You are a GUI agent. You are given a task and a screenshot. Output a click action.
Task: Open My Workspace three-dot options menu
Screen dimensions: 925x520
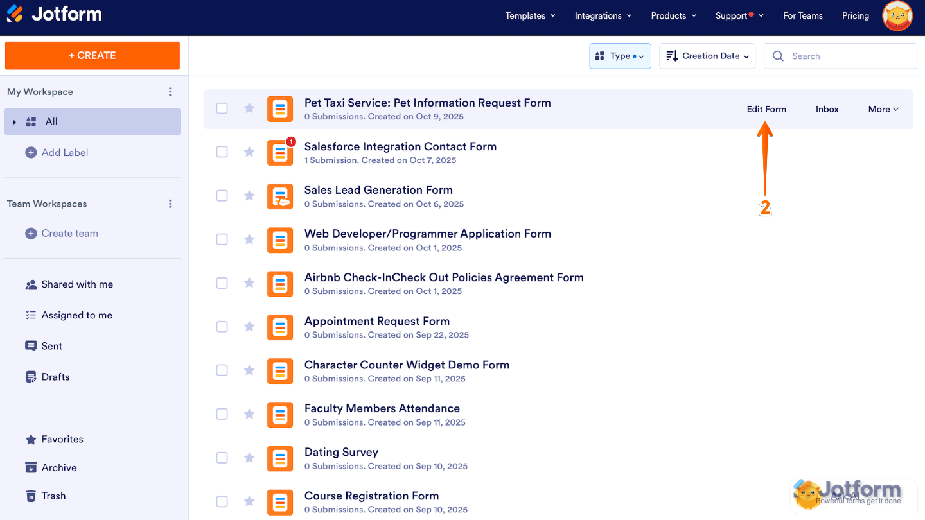(170, 92)
